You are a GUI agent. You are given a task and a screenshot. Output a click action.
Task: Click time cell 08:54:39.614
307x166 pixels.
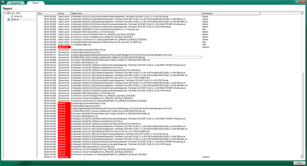(x=50, y=52)
